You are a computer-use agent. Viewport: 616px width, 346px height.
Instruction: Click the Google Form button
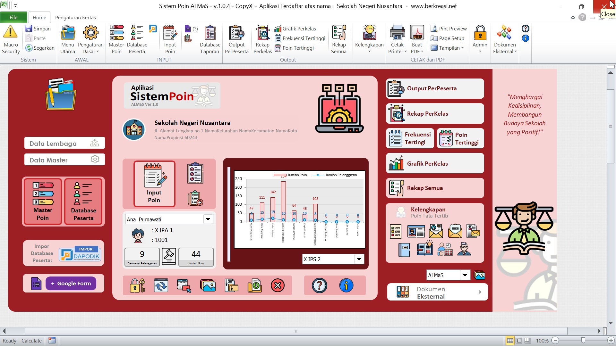[71, 284]
